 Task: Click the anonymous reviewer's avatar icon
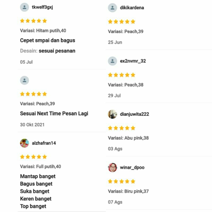pyautogui.click(x=24, y=80)
